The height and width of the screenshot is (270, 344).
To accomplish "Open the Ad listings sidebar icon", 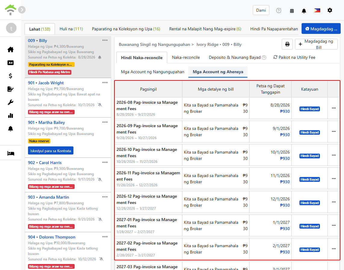I will coord(11,63).
